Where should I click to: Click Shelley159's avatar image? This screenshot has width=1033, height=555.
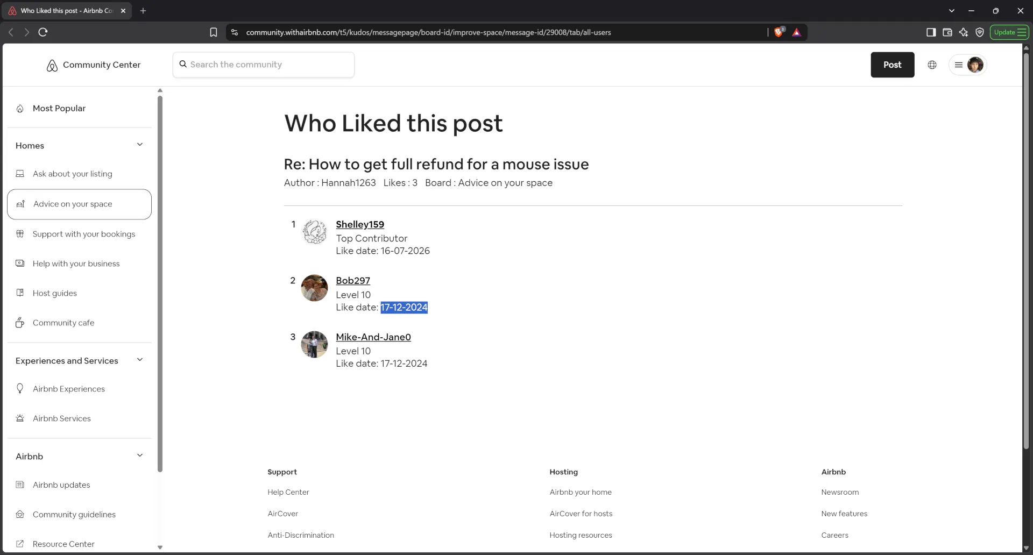pyautogui.click(x=314, y=232)
